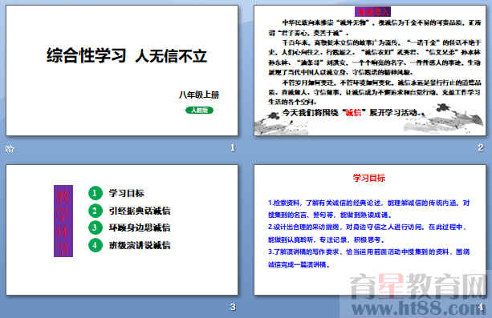Image resolution: width=492 pixels, height=318 pixels.
Task: Select slide 1 title thumbnail
Action: pyautogui.click(x=122, y=70)
